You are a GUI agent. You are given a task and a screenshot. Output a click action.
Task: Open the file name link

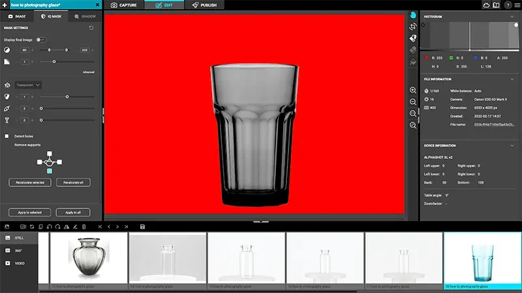point(494,124)
